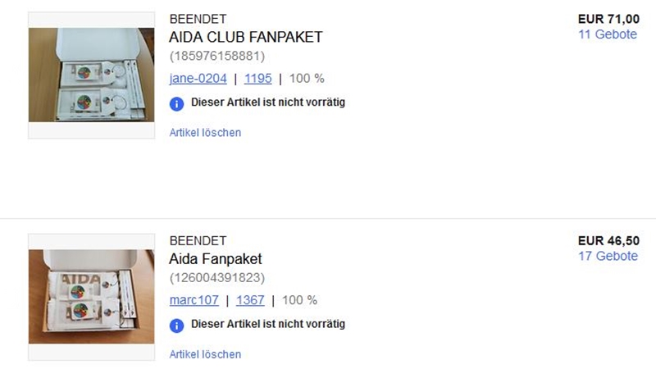Click the out-of-stock notice under jane-0204
This screenshot has height=369, width=656.
coord(268,102)
